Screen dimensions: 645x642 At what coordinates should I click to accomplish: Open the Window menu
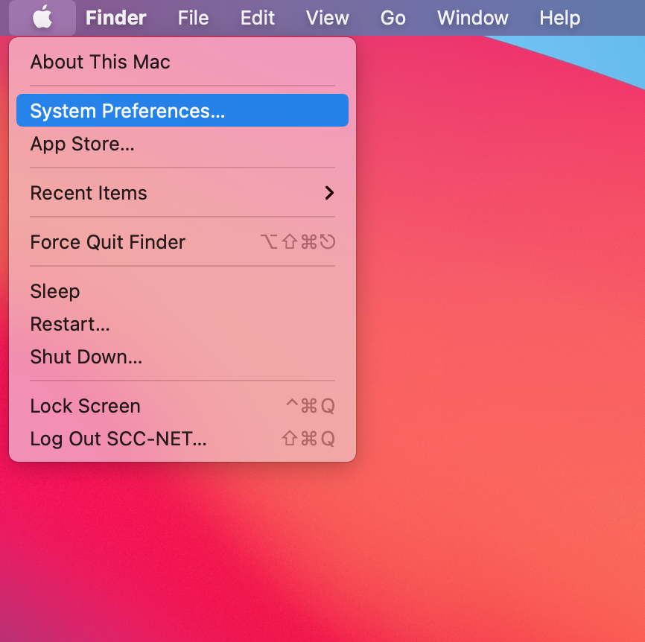(x=473, y=18)
